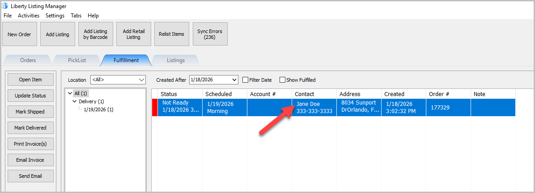The height and width of the screenshot is (193, 535).
Task: Switch to the PickList tab
Action: click(x=77, y=60)
